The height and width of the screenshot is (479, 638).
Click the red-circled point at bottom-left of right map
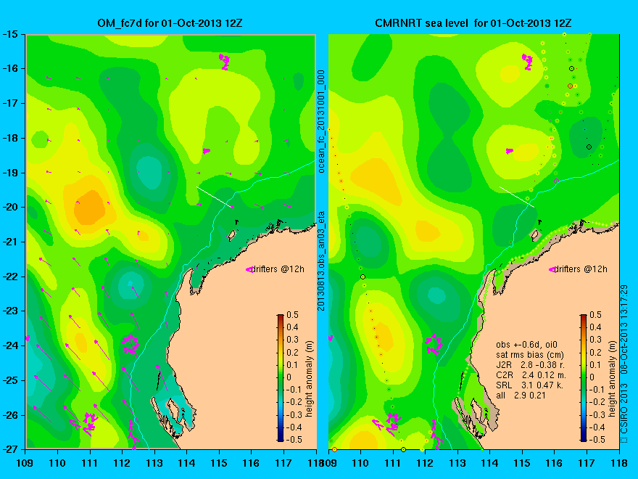tap(334, 450)
